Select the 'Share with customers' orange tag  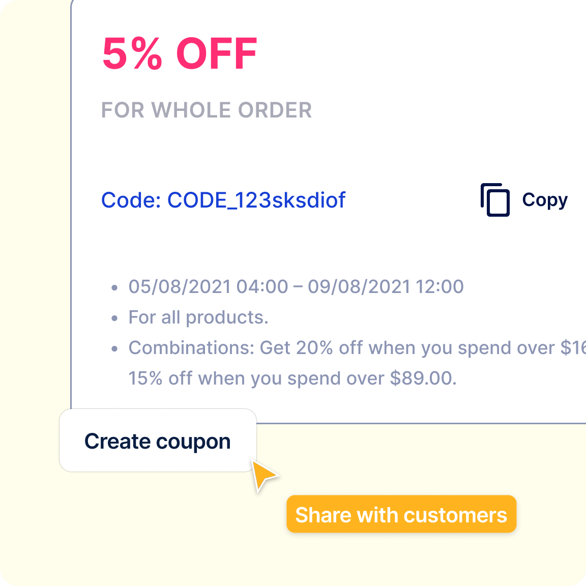point(401,514)
